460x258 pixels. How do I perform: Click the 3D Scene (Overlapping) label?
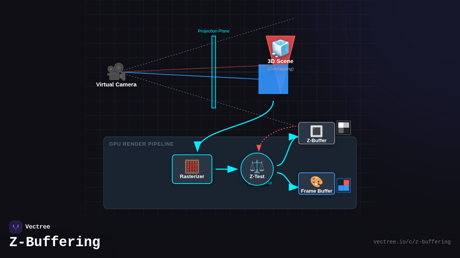(x=280, y=69)
